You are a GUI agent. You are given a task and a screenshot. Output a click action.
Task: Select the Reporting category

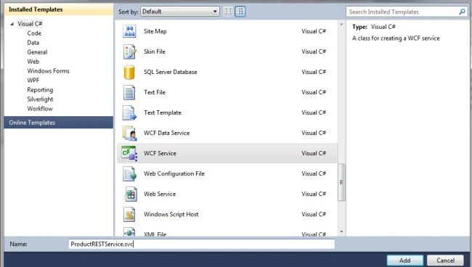point(40,90)
